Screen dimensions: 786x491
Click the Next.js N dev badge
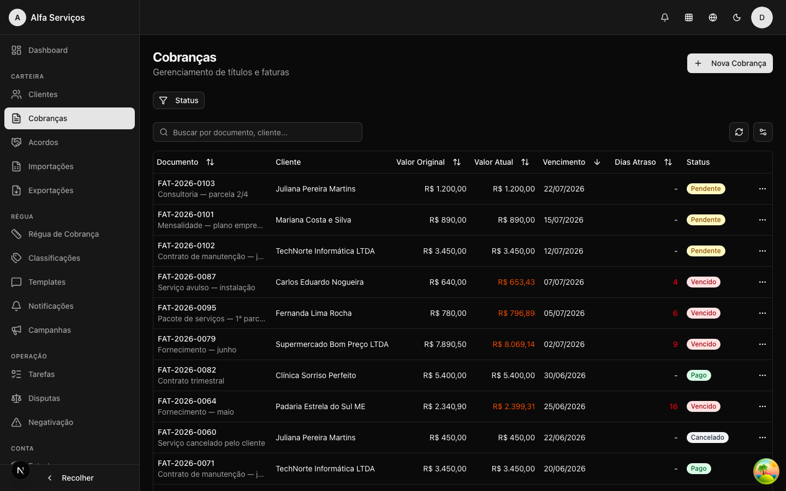pyautogui.click(x=21, y=470)
